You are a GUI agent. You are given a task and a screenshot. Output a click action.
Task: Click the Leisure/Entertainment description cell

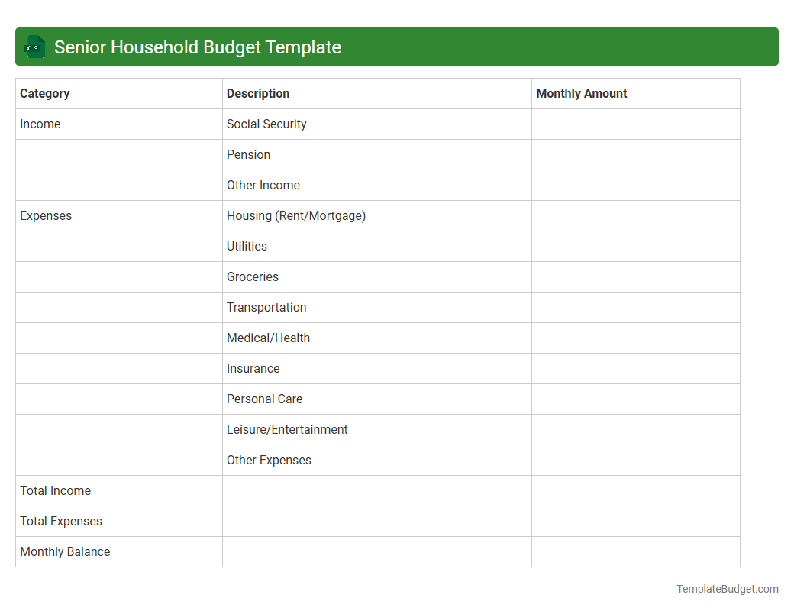pyautogui.click(x=287, y=429)
